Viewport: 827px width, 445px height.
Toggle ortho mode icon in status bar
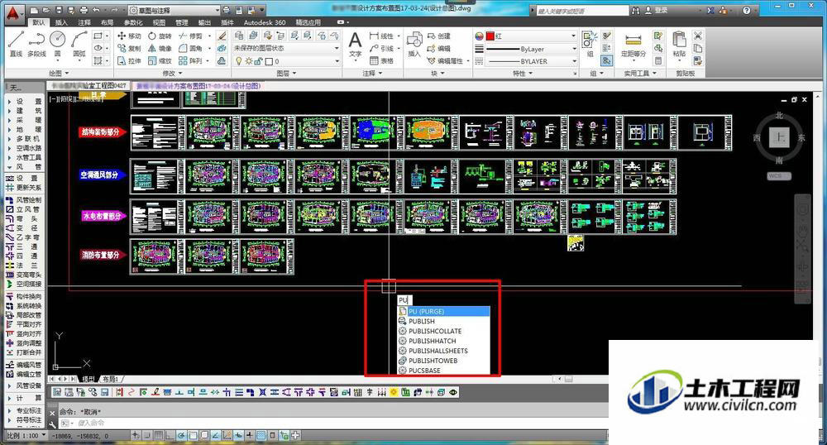pyautogui.click(x=170, y=436)
